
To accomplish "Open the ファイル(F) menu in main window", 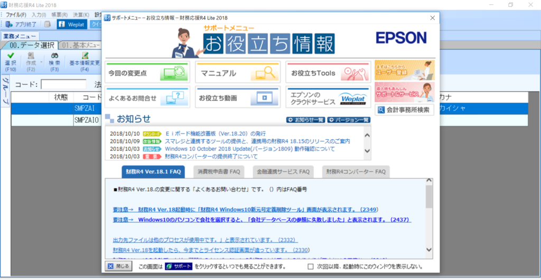I will coord(16,15).
